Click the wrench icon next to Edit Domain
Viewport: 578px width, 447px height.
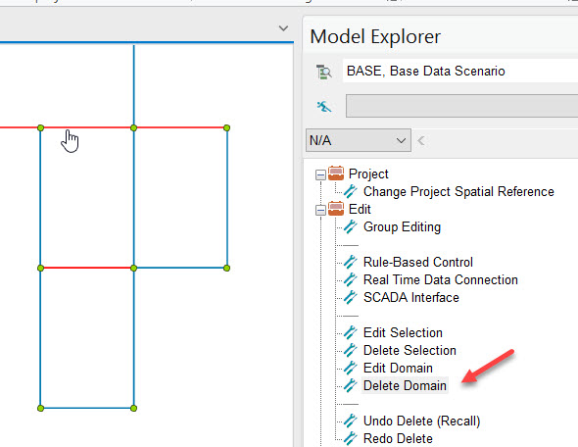[350, 368]
